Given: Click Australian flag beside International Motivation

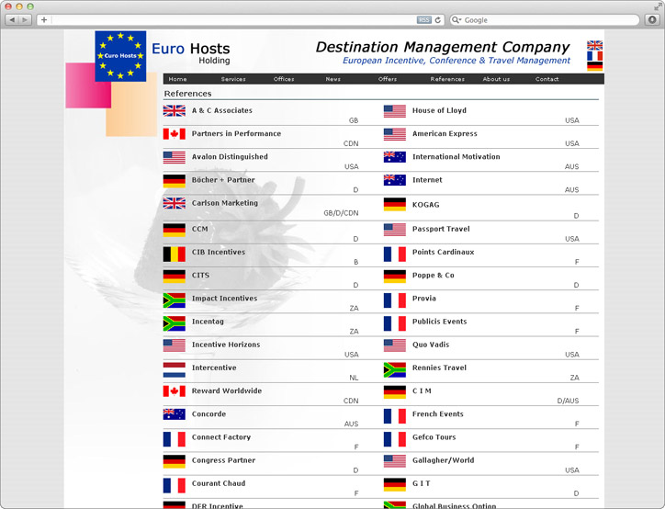Looking at the screenshot, I should (395, 157).
